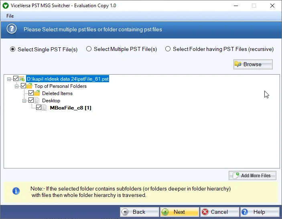This screenshot has height=219, width=282.
Task: Uncheck the pstFile_61.pst root checkbox
Action: click(16, 79)
